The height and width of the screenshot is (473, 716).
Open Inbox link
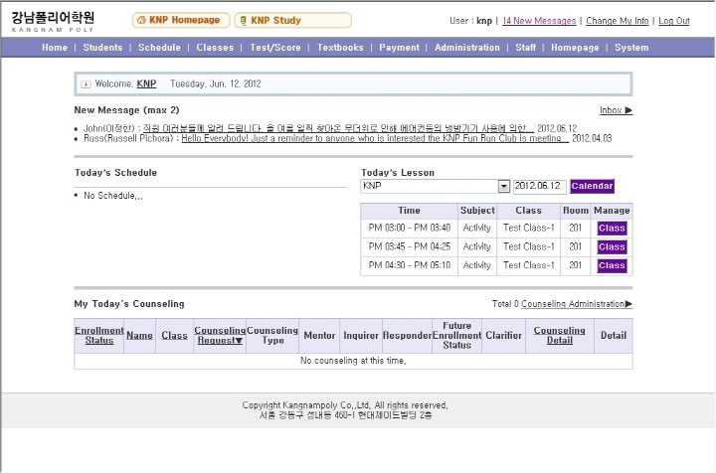611,110
